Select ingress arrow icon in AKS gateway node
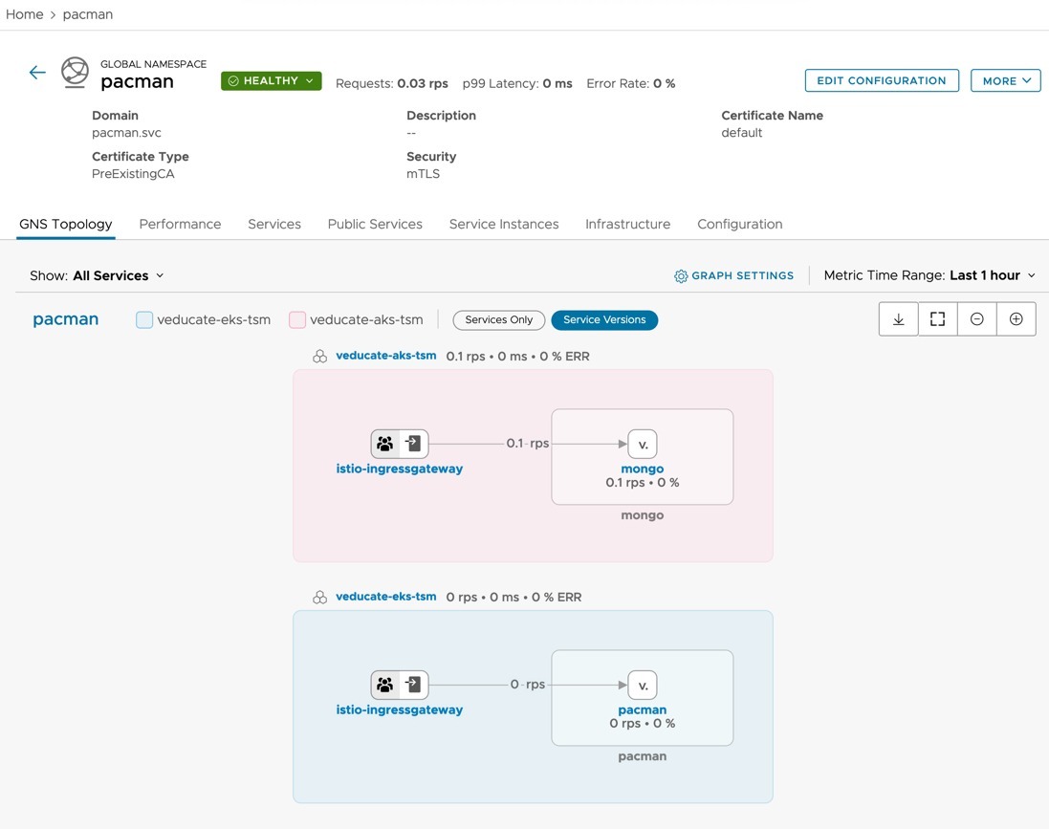The width and height of the screenshot is (1049, 829). pyautogui.click(x=413, y=444)
